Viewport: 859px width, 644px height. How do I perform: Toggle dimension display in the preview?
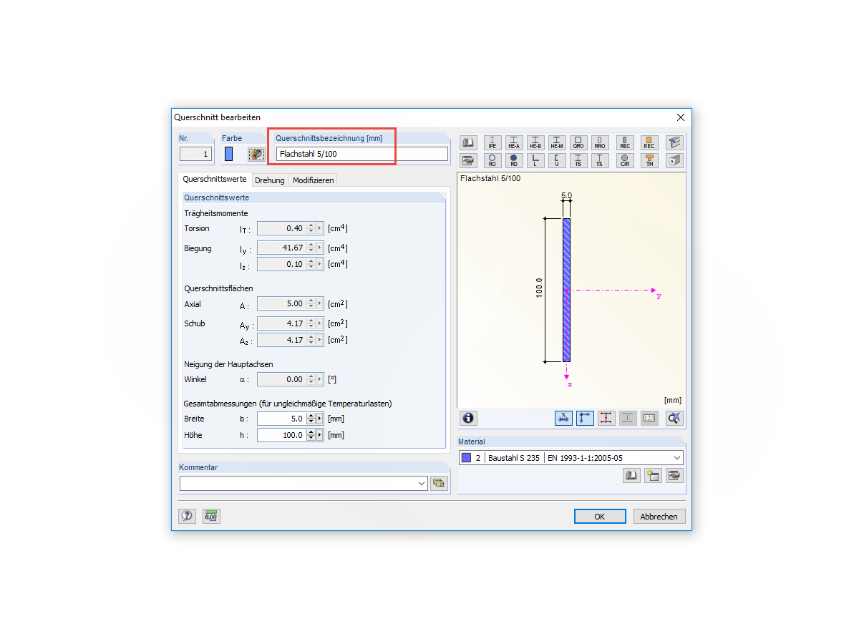(x=563, y=418)
